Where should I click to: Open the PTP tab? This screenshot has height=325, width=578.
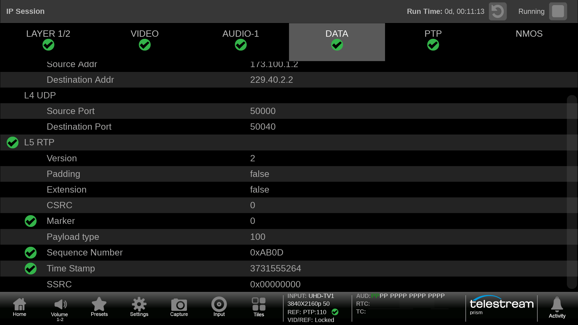click(433, 39)
